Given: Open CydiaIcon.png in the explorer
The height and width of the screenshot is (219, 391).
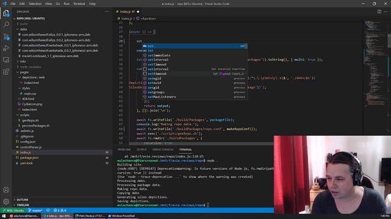Looking at the screenshot, I should (32, 104).
